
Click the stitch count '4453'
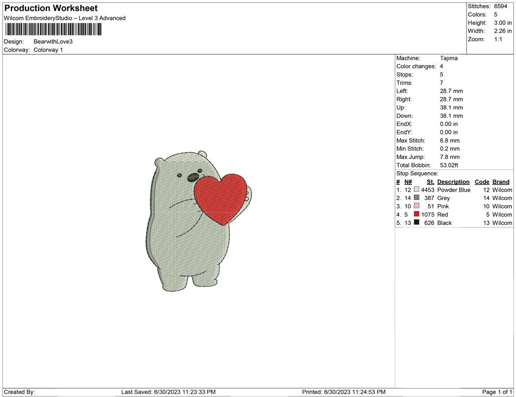pyautogui.click(x=428, y=190)
